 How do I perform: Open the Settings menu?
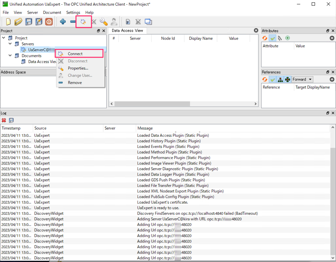pos(73,12)
